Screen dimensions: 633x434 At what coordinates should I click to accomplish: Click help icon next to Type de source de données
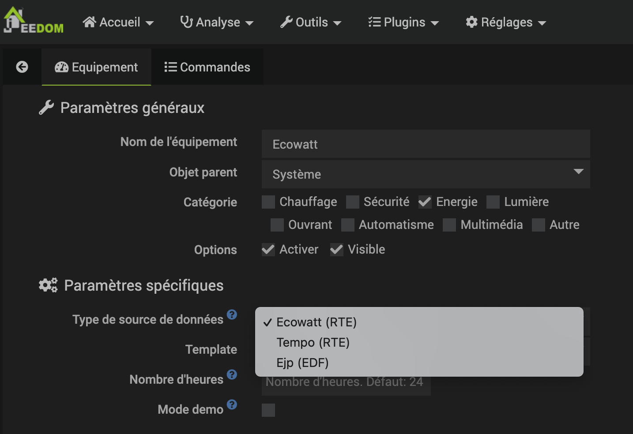(232, 314)
